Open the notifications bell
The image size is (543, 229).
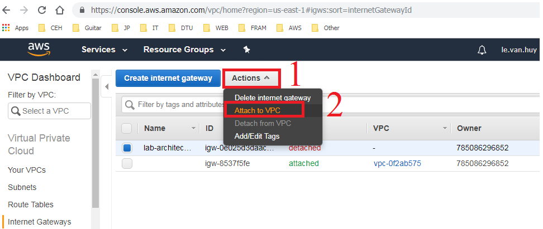point(482,50)
